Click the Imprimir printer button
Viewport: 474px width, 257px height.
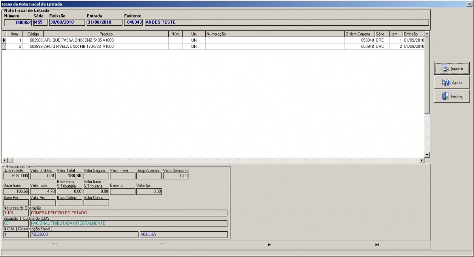tap(452, 68)
